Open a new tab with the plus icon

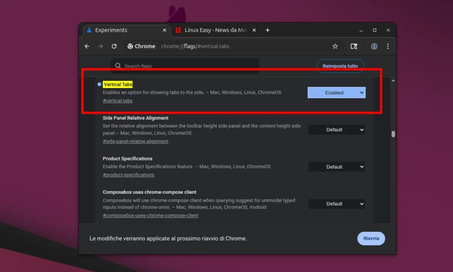tap(268, 30)
